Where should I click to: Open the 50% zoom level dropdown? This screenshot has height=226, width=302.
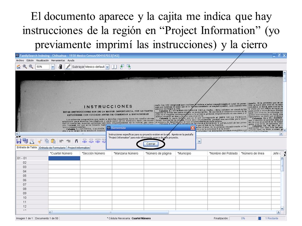pos(53,67)
